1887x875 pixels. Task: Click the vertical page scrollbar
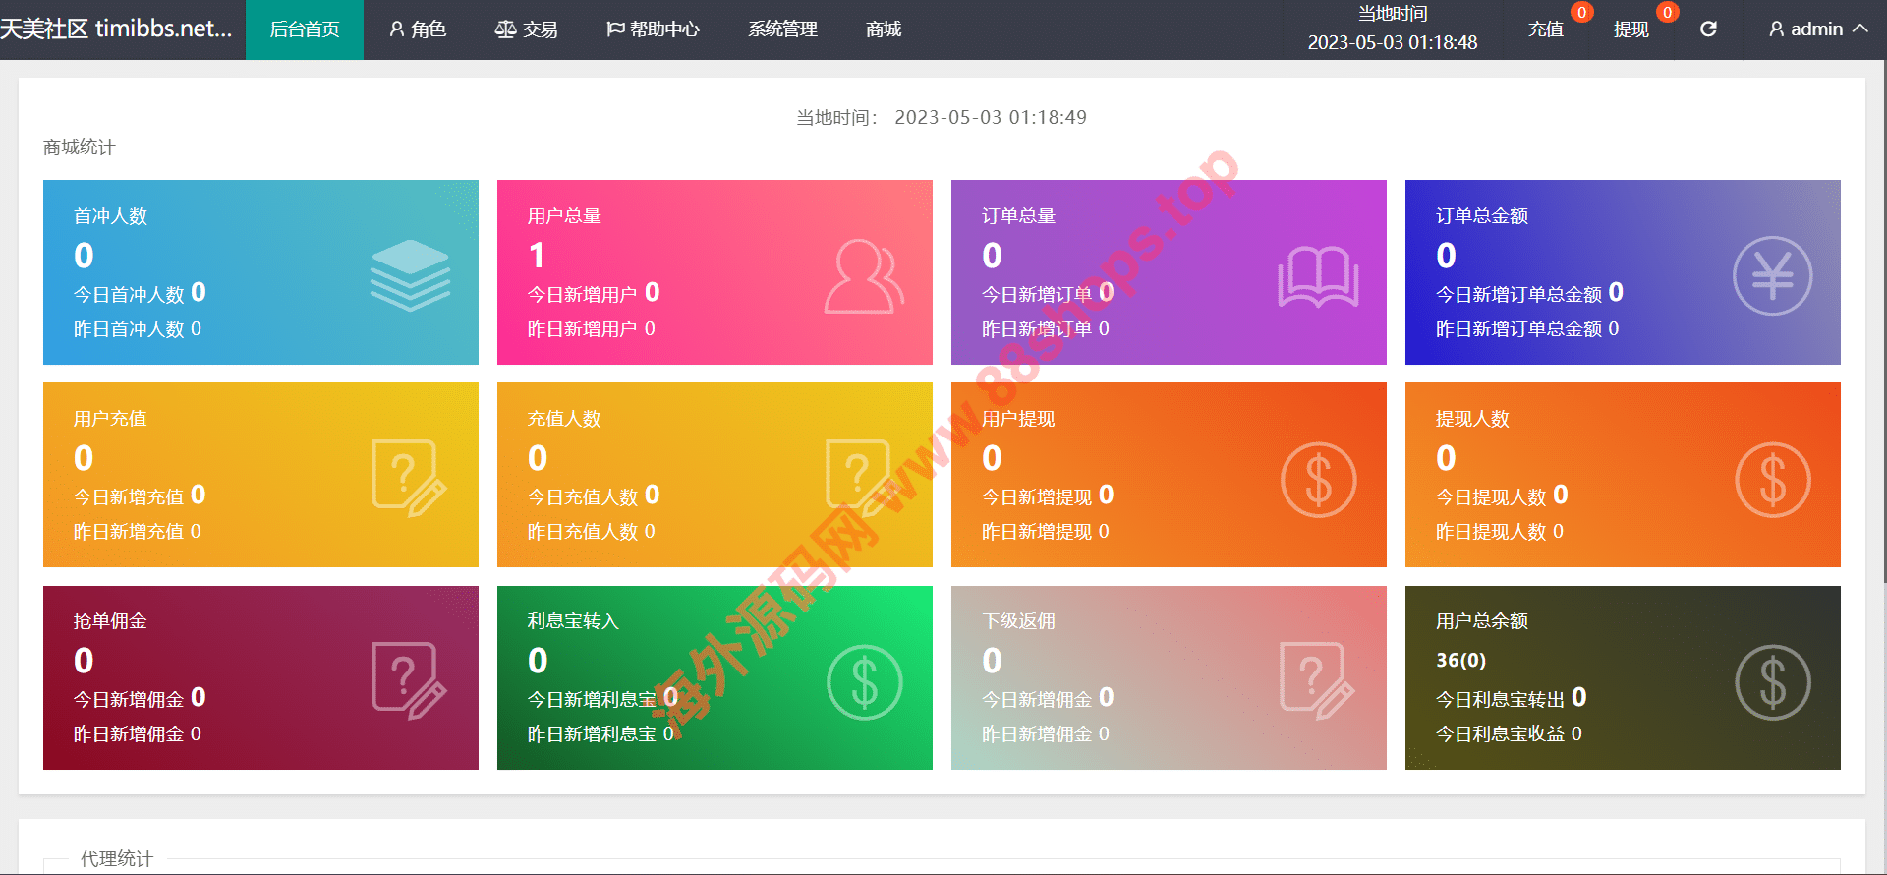(x=1881, y=324)
